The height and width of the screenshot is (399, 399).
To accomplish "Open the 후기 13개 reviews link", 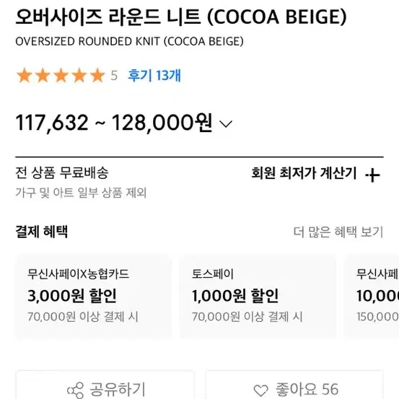I will tap(154, 75).
